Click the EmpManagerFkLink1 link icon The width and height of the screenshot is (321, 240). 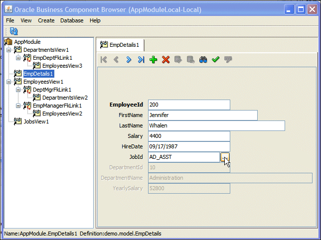27,106
